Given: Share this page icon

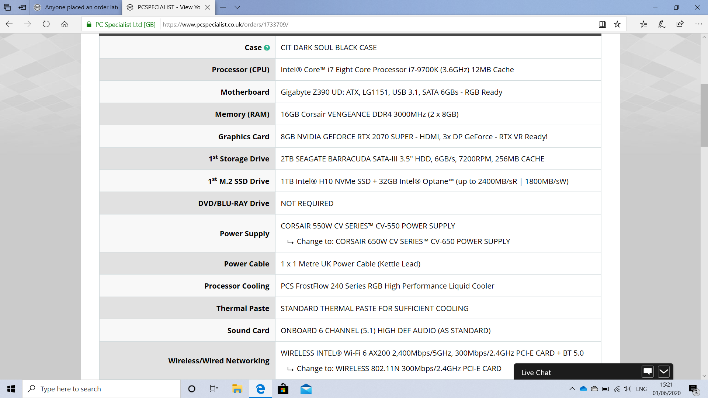Looking at the screenshot, I should pos(680,24).
